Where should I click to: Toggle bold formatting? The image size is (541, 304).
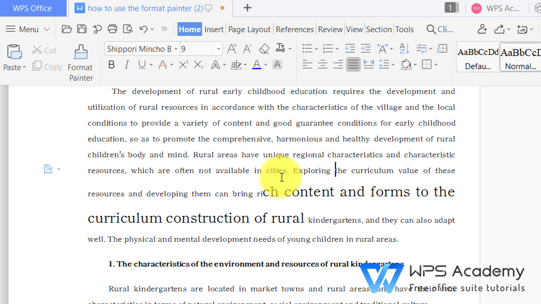coord(111,64)
